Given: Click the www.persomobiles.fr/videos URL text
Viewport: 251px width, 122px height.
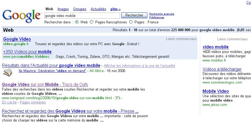Looking at the screenshot, I should [x=26, y=57].
